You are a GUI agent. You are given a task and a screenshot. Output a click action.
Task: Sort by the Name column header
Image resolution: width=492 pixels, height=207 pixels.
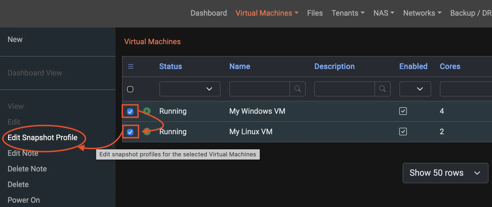(240, 66)
